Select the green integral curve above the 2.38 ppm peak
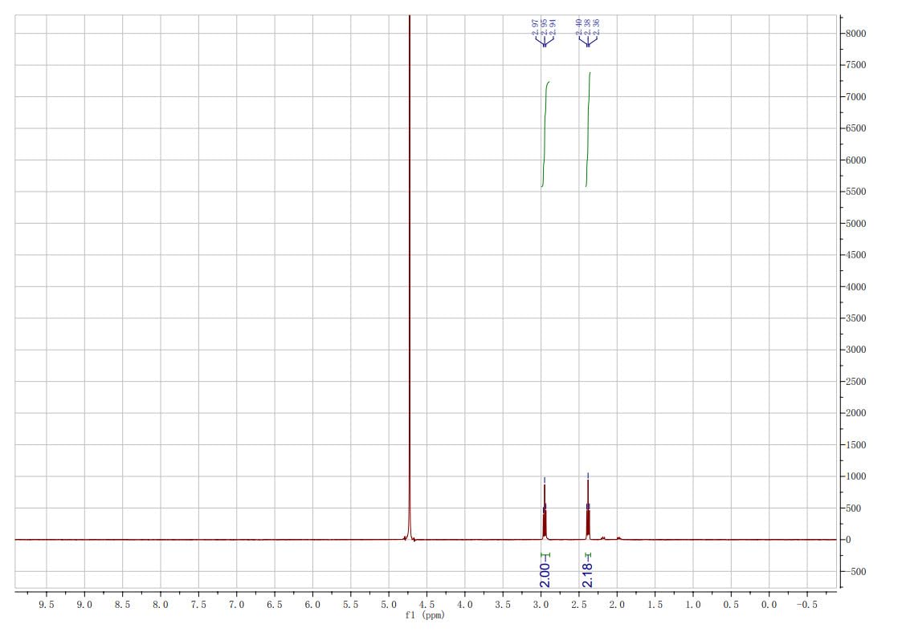Viewport: 902px width, 636px height. pyautogui.click(x=588, y=129)
